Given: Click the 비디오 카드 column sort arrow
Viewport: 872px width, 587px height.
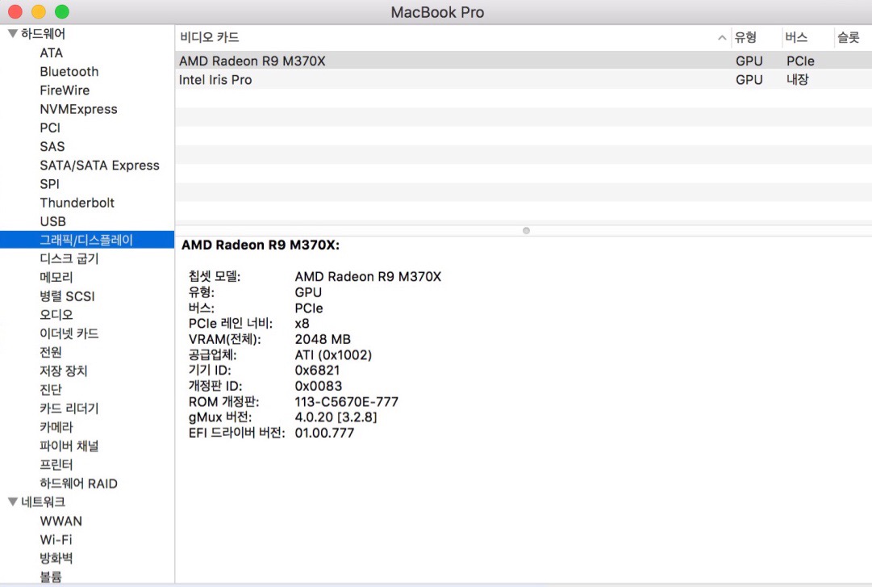Looking at the screenshot, I should click(x=721, y=38).
